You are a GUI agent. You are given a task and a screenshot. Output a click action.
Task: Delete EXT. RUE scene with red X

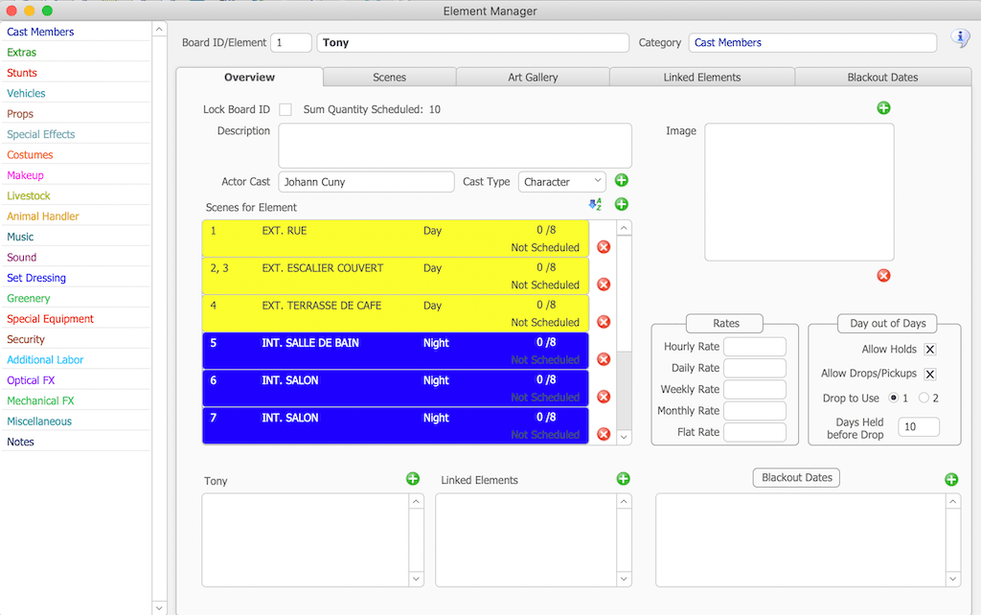point(604,247)
